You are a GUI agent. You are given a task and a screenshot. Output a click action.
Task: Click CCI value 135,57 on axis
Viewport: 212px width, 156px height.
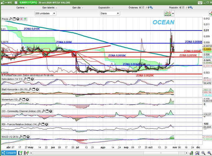pos(207,114)
